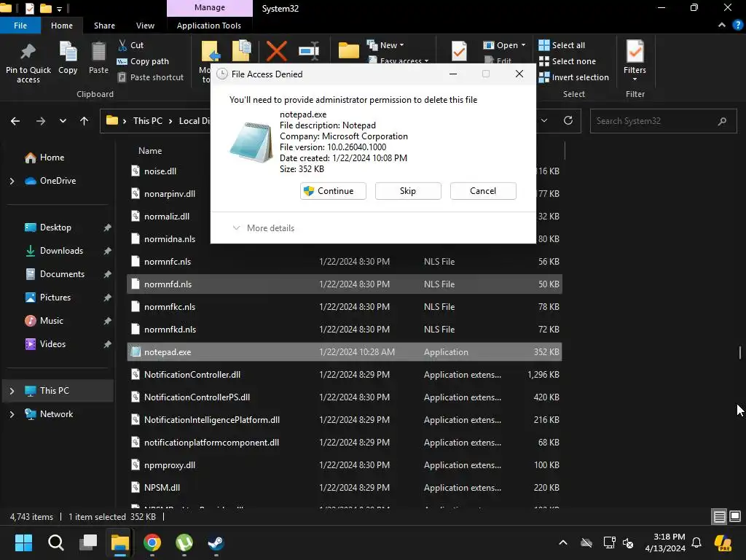Expand the Network tree node
Viewport: 746px width, 560px height.
point(12,414)
